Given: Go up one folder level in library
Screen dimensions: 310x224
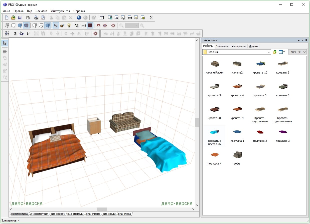Looking at the screenshot, I should coord(275,52).
